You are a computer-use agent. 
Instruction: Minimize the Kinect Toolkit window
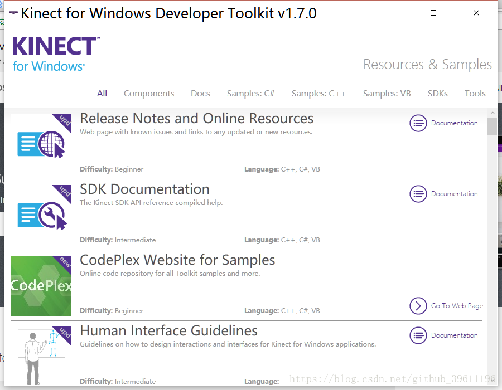pyautogui.click(x=391, y=13)
